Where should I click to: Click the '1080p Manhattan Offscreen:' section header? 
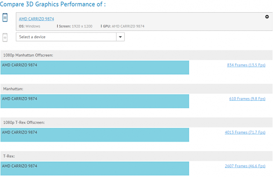28,55
